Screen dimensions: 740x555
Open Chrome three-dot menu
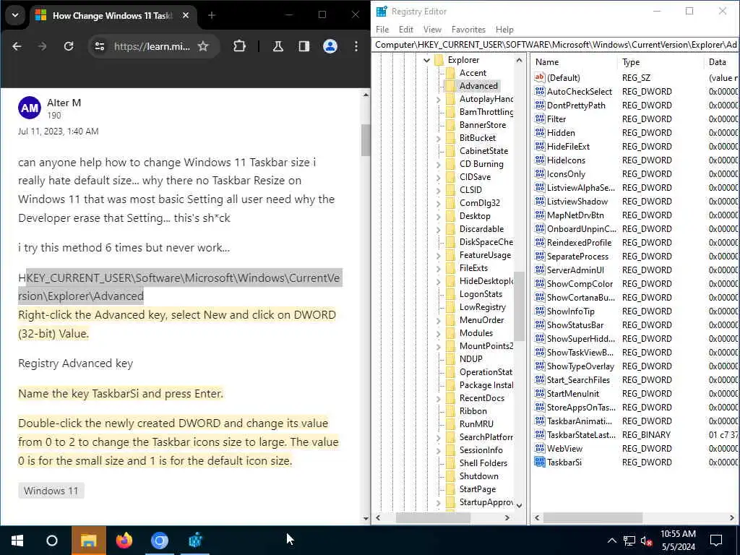(x=356, y=46)
